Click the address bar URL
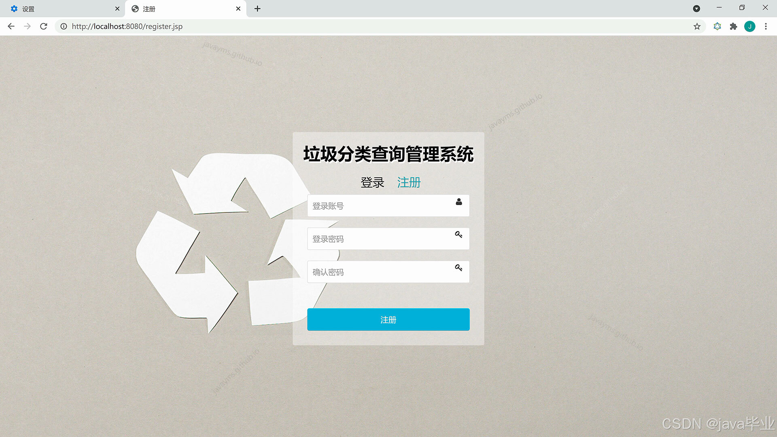 click(127, 26)
